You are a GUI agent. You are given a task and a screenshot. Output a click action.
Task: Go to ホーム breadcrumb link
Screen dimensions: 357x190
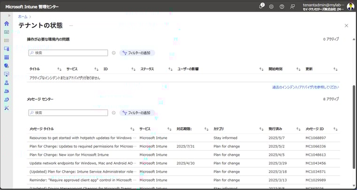pyautogui.click(x=23, y=16)
